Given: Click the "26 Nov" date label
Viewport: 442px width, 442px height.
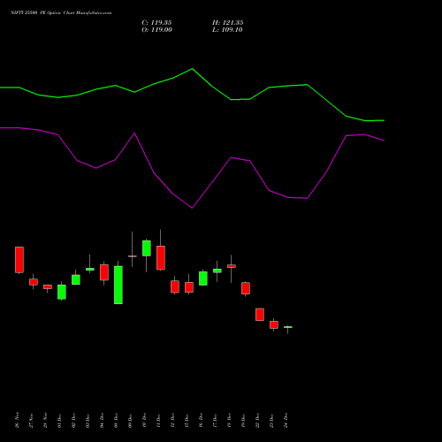Looking at the screenshot, I should coord(17,420).
